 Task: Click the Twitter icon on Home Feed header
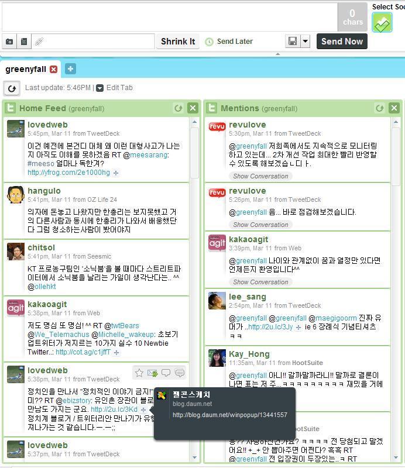pyautogui.click(x=11, y=108)
